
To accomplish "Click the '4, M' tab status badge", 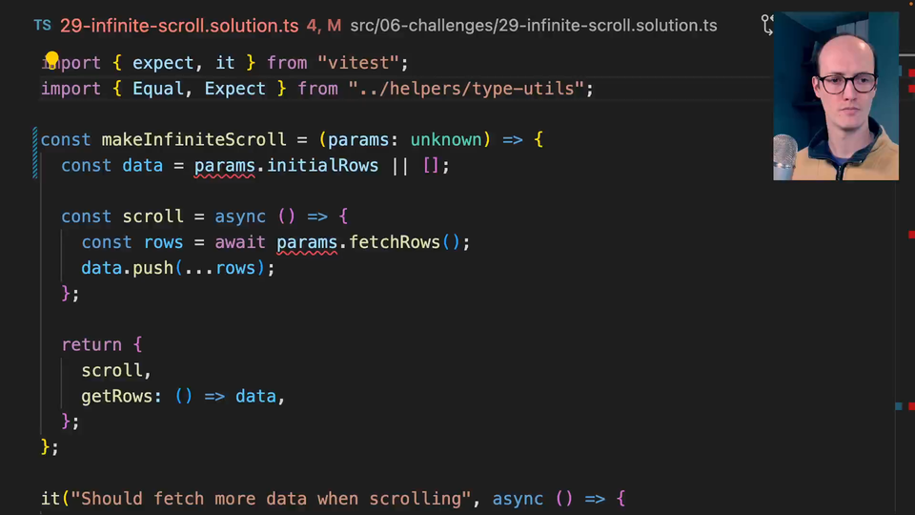I will [323, 26].
